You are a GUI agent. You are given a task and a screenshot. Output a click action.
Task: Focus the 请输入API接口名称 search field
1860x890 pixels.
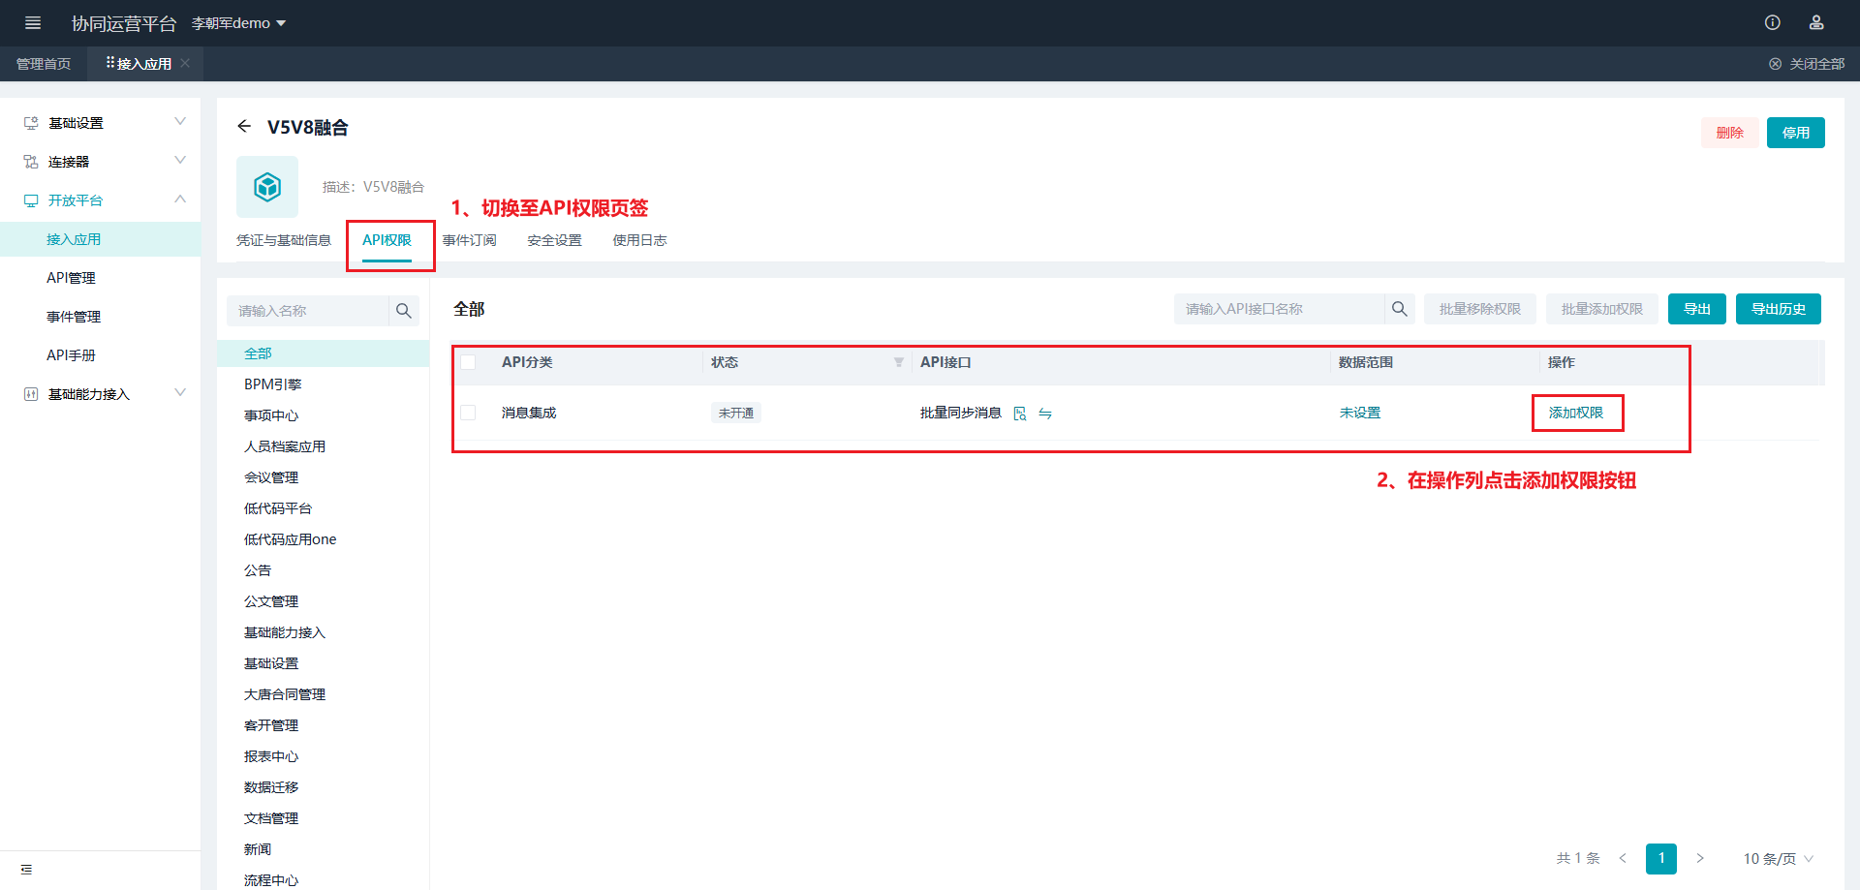(x=1279, y=309)
